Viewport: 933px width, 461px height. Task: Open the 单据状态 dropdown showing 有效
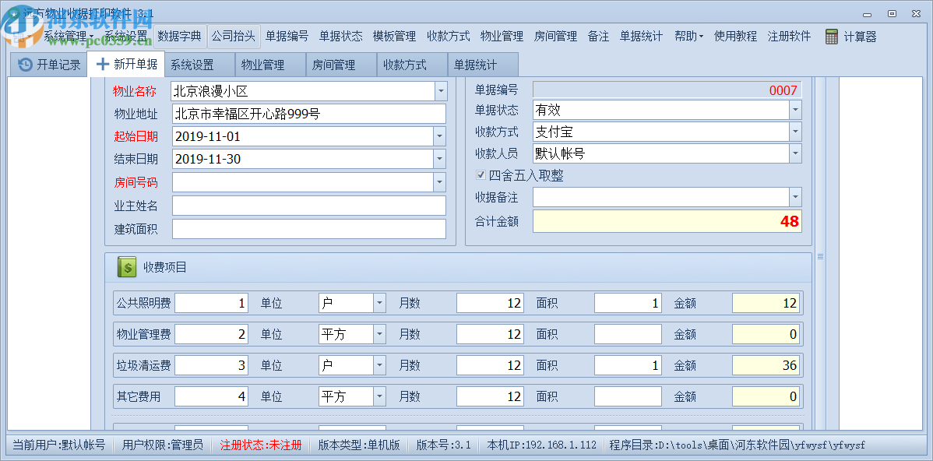pyautogui.click(x=795, y=109)
